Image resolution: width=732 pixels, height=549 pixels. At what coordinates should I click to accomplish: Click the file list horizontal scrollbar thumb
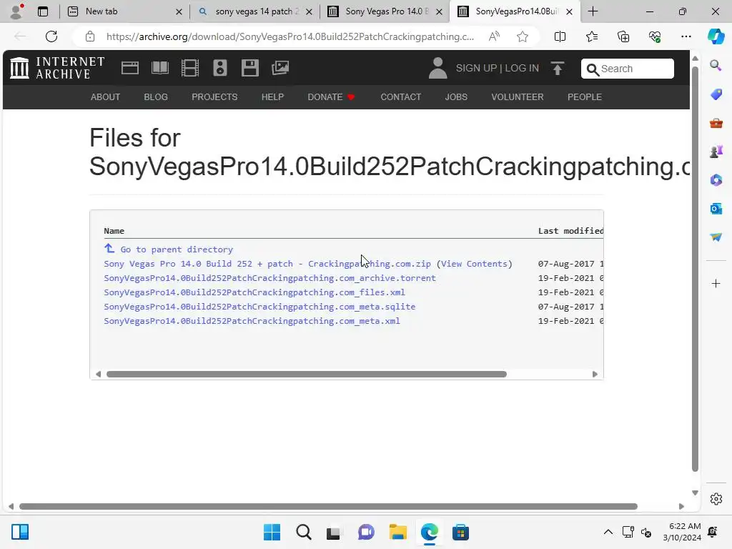point(306,374)
